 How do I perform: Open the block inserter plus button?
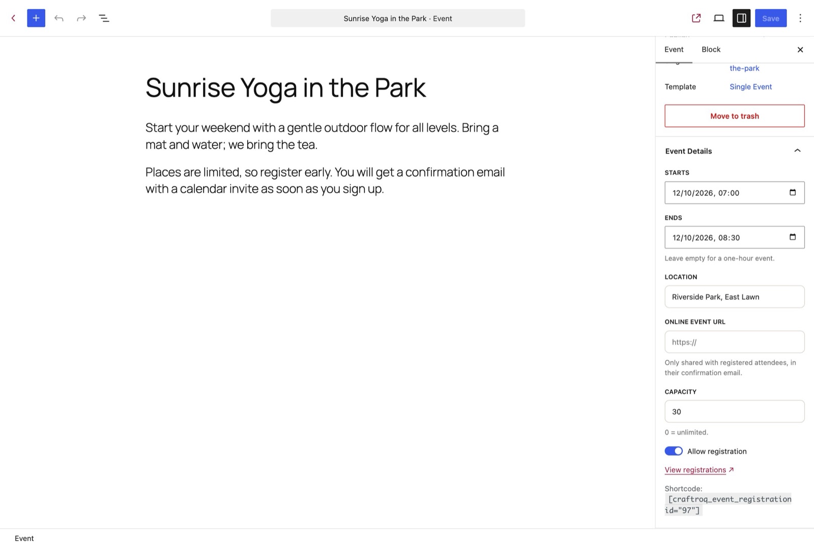36,18
